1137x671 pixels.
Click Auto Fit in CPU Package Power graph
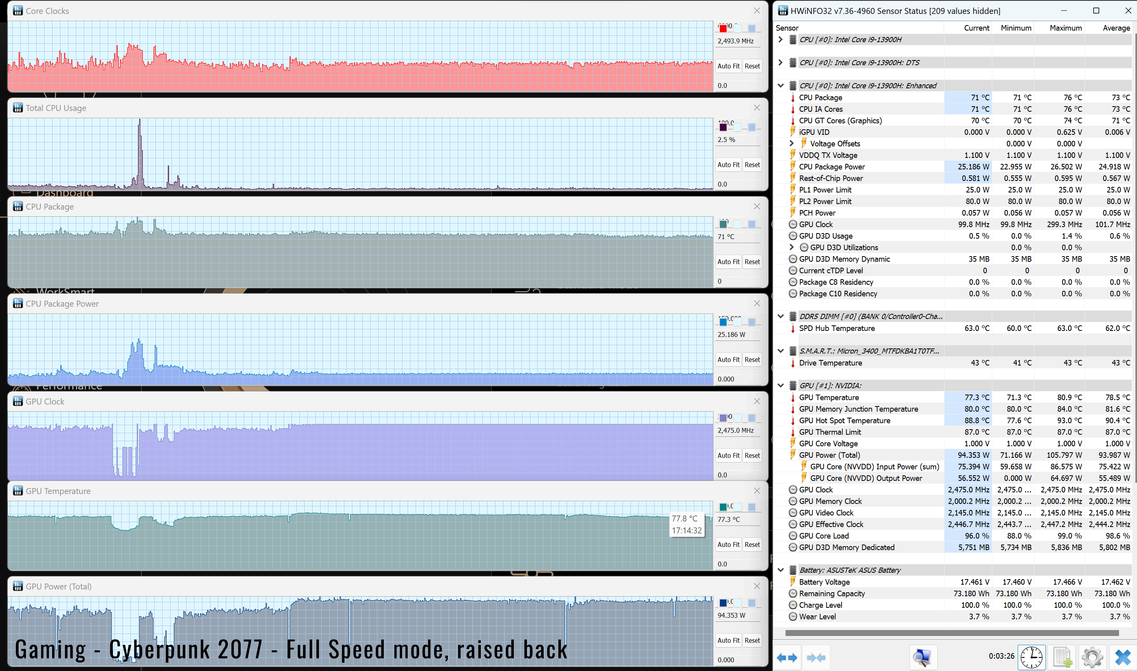(728, 360)
